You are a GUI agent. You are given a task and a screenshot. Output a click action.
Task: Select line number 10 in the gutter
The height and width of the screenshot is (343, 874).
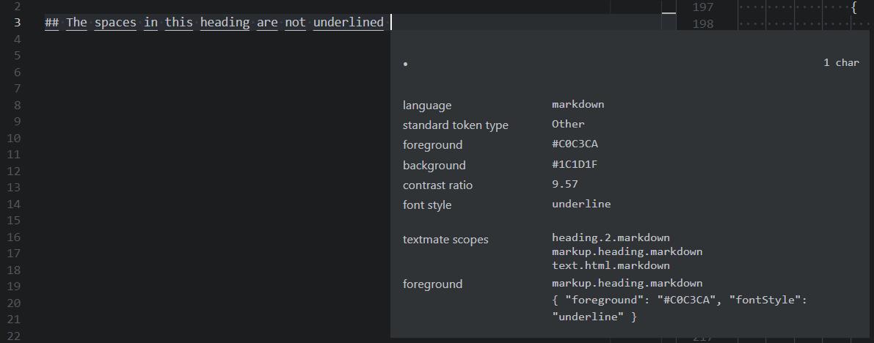[14, 138]
